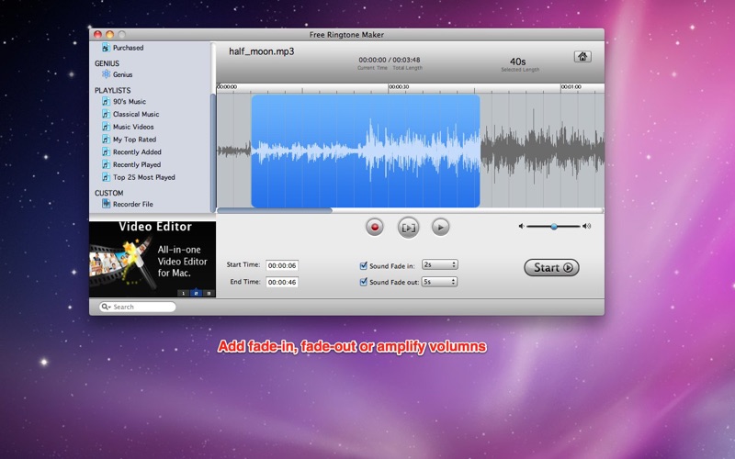The image size is (735, 459).
Task: Click the Top 25 Most Played icon
Action: 106,177
